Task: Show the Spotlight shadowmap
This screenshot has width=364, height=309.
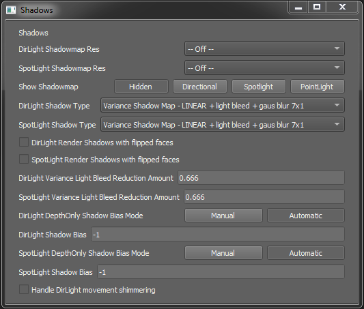Action: coord(259,87)
